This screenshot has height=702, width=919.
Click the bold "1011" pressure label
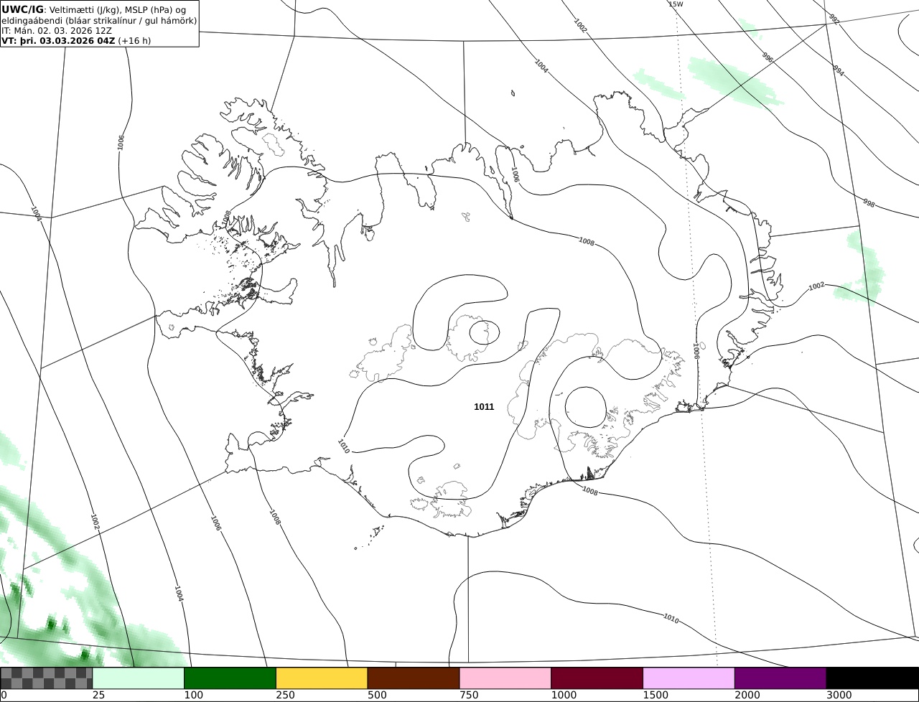click(x=484, y=407)
